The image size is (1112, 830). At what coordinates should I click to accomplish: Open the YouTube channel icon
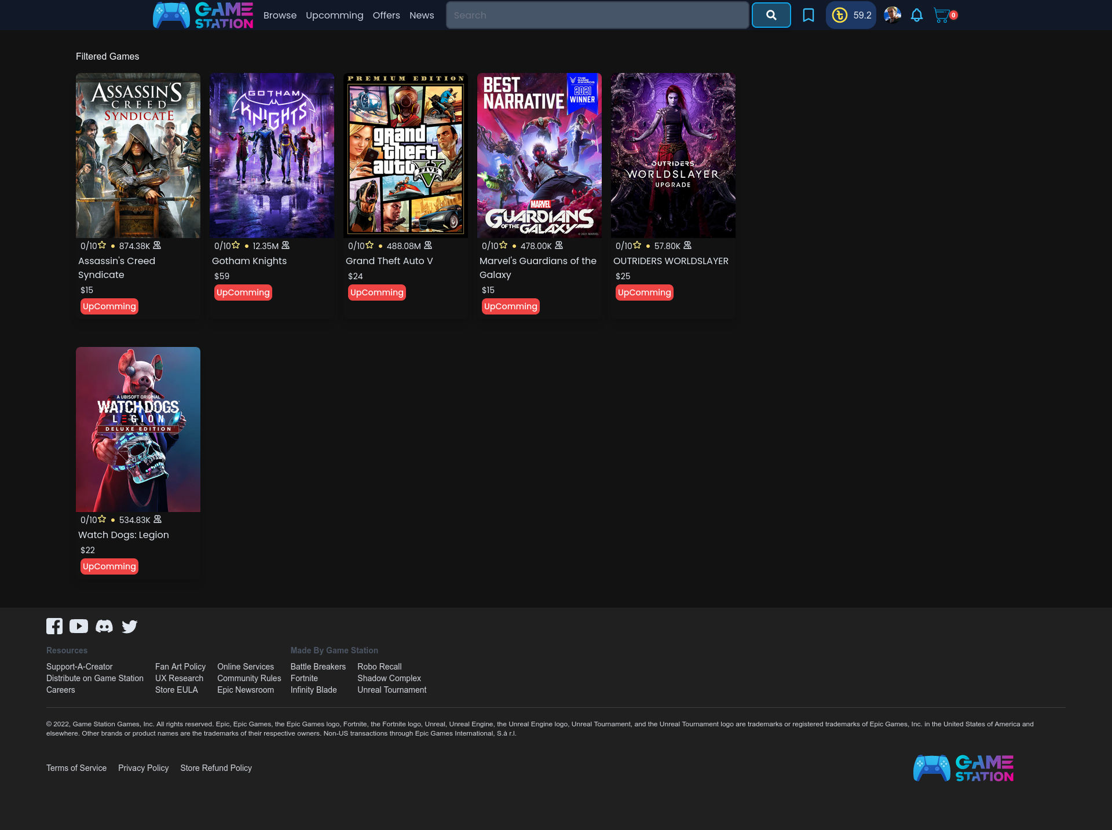79,626
